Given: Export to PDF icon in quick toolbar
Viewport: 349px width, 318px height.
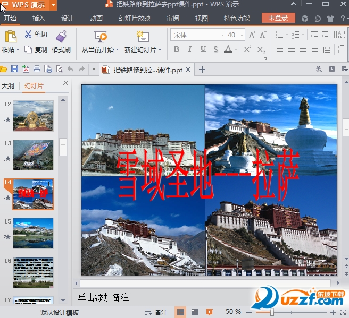Looking at the screenshot, I should pyautogui.click(x=26, y=69).
